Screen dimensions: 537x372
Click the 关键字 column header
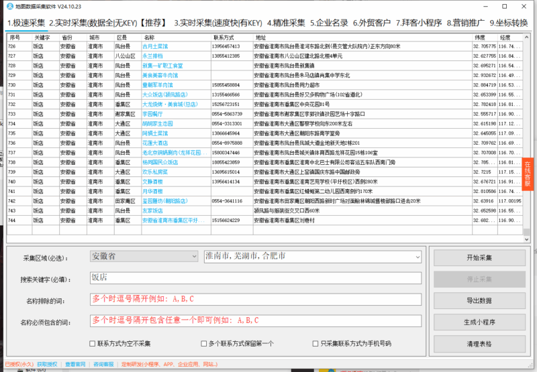point(46,38)
